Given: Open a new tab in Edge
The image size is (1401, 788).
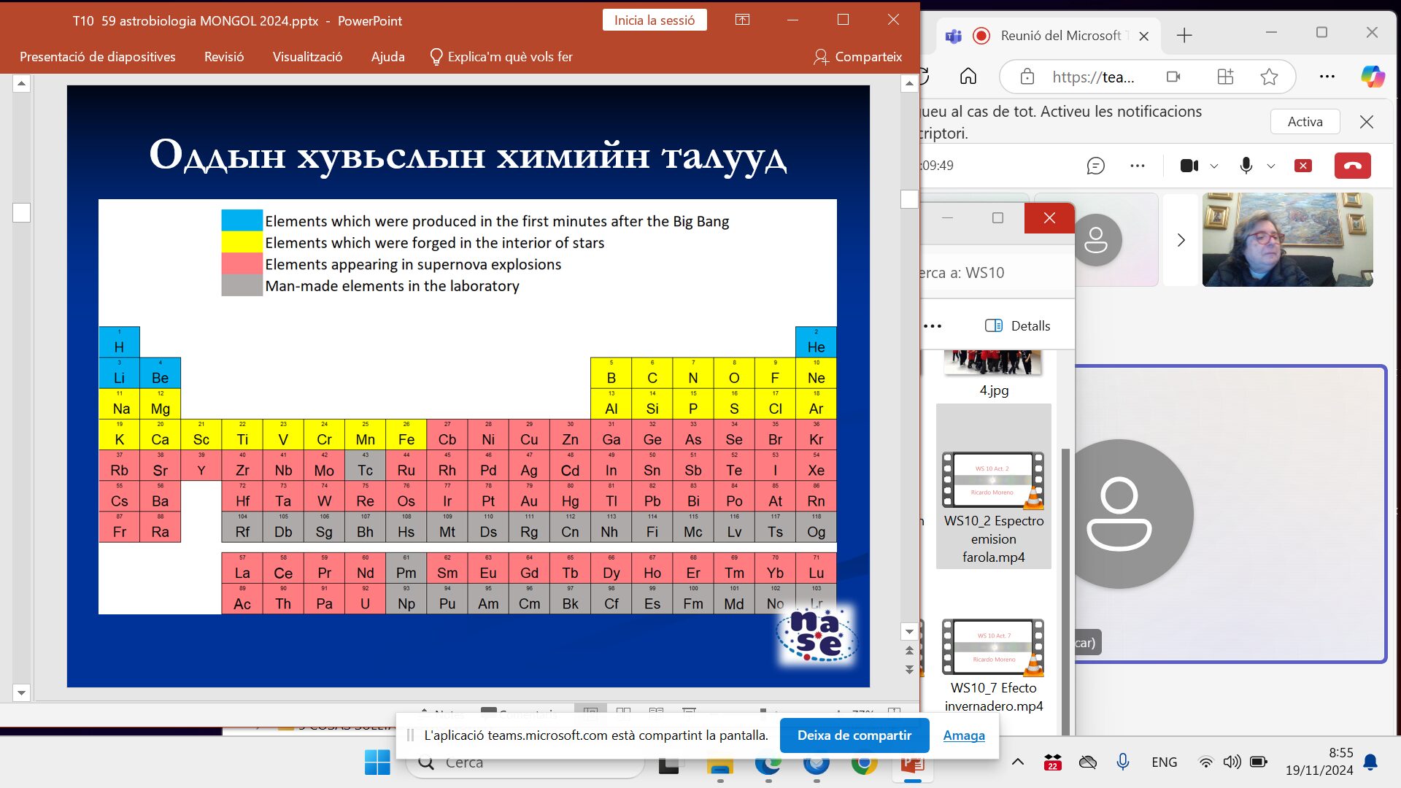Looking at the screenshot, I should pyautogui.click(x=1184, y=36).
